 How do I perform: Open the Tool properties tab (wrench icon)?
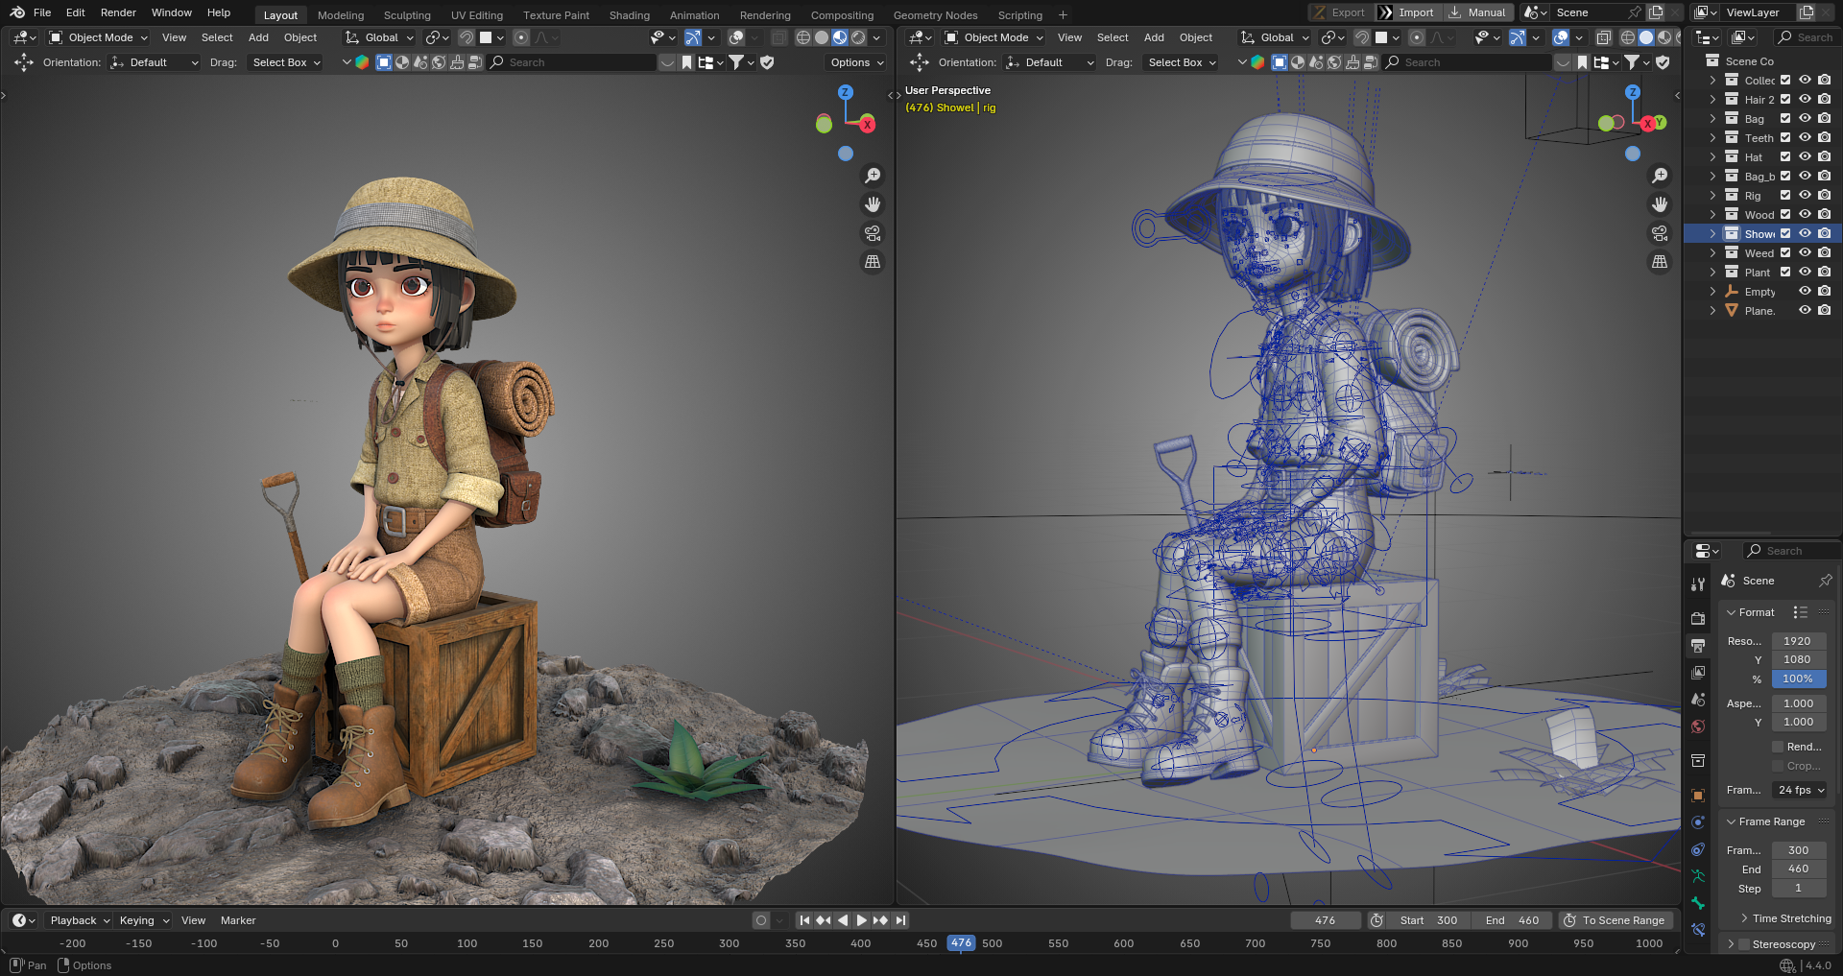point(1698,585)
